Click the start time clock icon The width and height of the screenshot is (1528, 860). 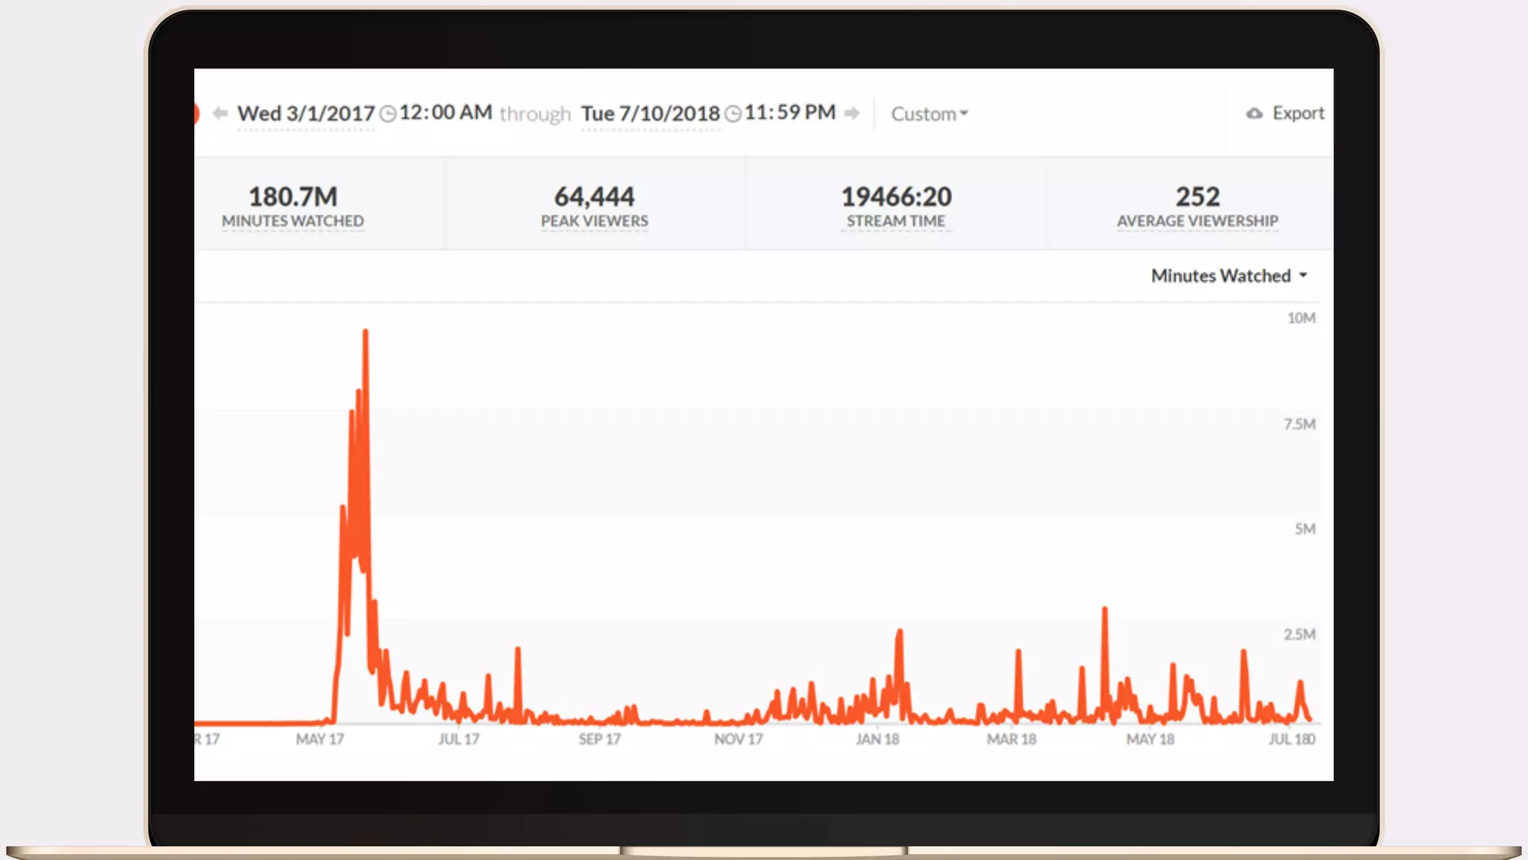click(388, 114)
